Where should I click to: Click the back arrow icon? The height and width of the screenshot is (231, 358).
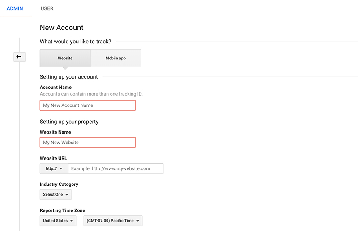point(19,57)
